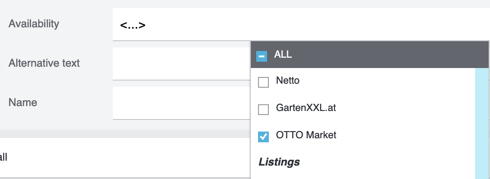
Task: Click the Listings group heading
Action: [279, 162]
